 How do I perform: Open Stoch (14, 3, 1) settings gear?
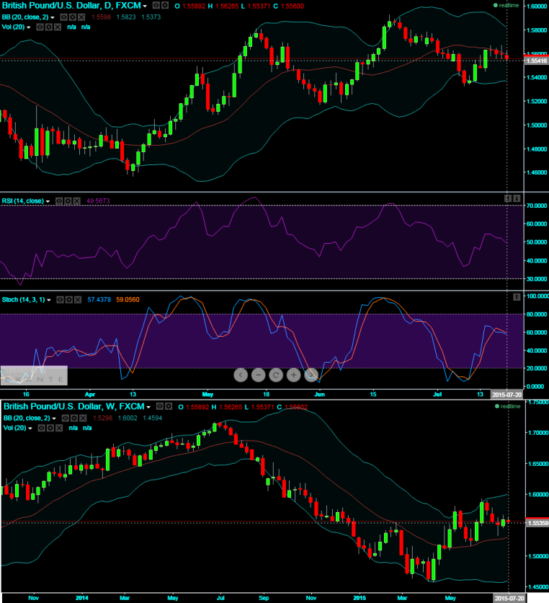click(x=69, y=299)
